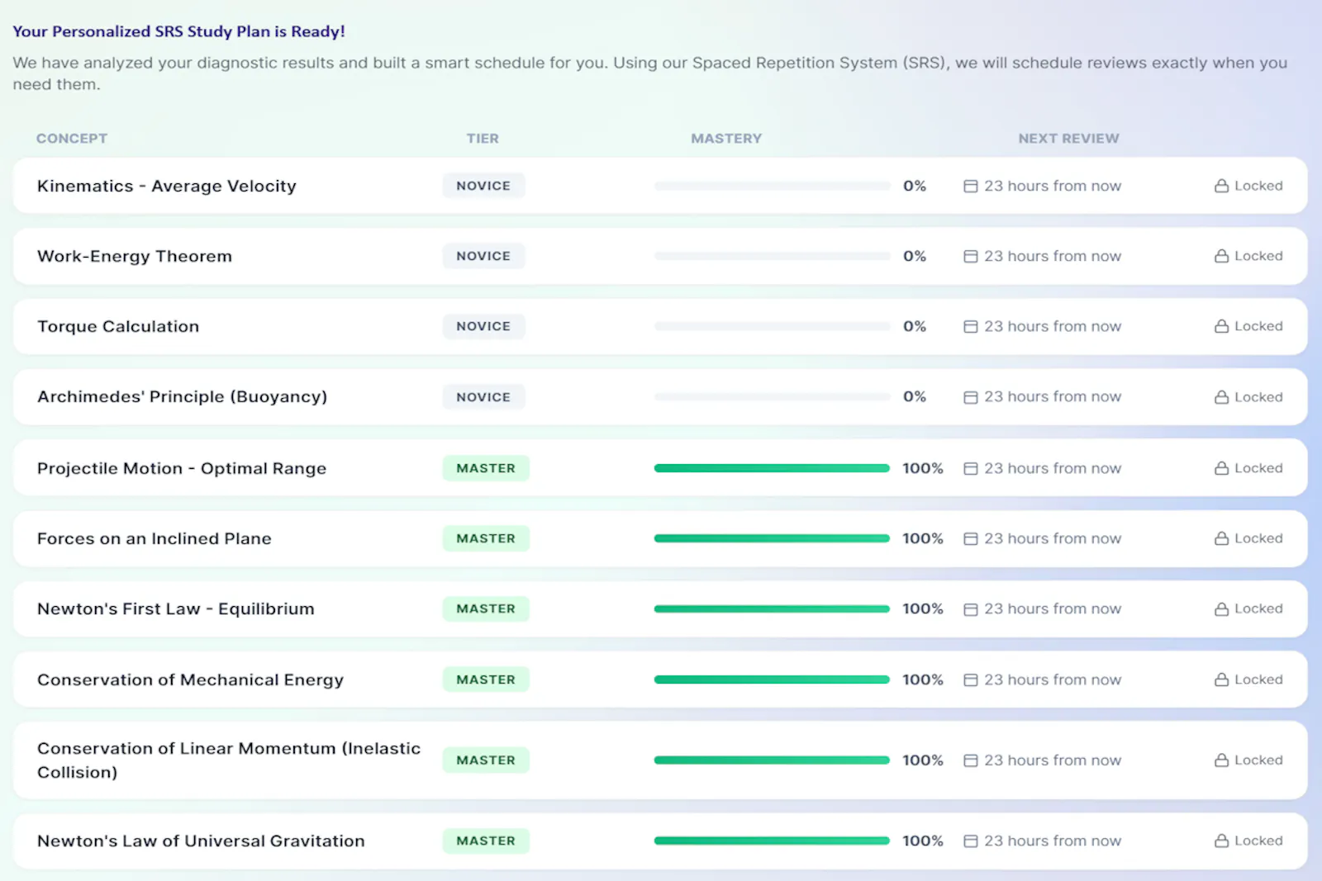Select the Newton's Law of Universal Gravitation concept name
The image size is (1322, 881).
(x=201, y=841)
